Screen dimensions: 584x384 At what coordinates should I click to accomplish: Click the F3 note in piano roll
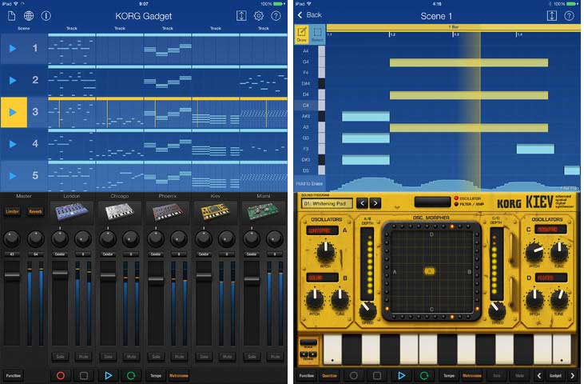[535, 149]
